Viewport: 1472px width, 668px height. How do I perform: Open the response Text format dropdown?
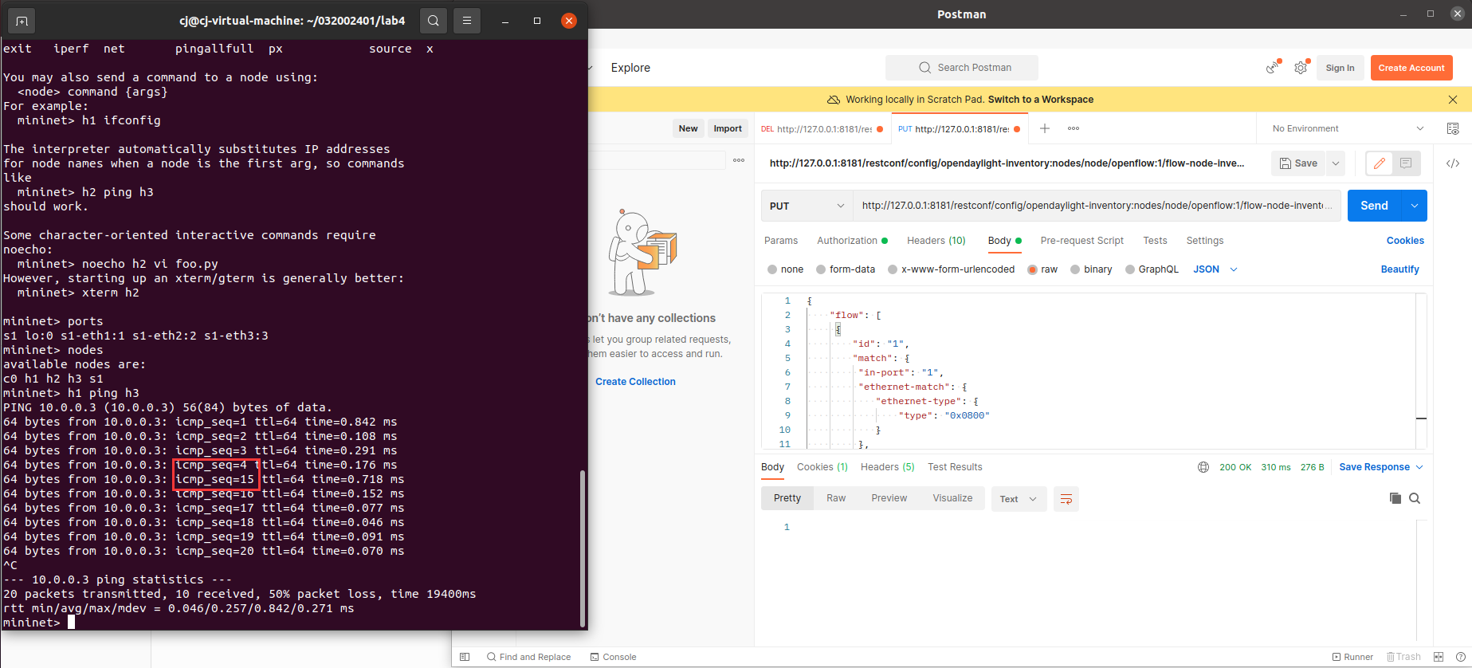1019,499
